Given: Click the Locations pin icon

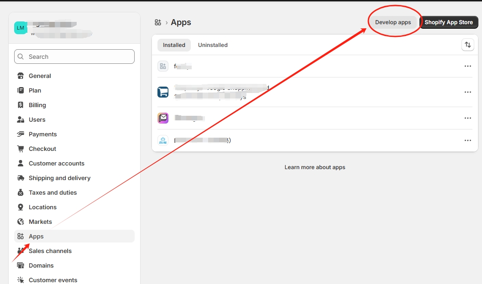Looking at the screenshot, I should pyautogui.click(x=21, y=207).
